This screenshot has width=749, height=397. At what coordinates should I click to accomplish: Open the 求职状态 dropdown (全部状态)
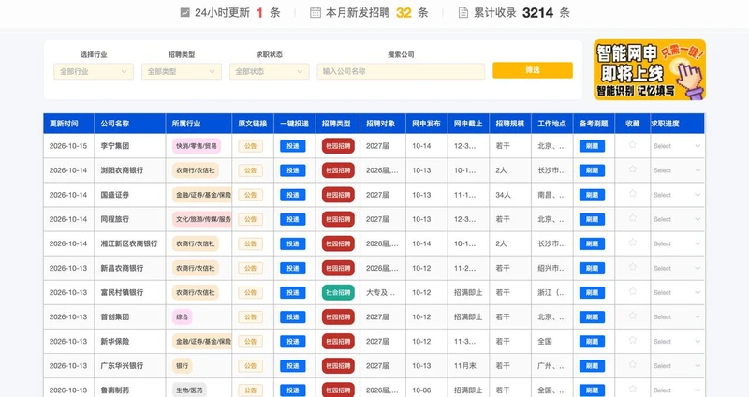pyautogui.click(x=270, y=71)
